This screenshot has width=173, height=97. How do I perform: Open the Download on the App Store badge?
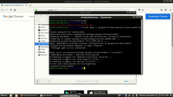[97, 92]
